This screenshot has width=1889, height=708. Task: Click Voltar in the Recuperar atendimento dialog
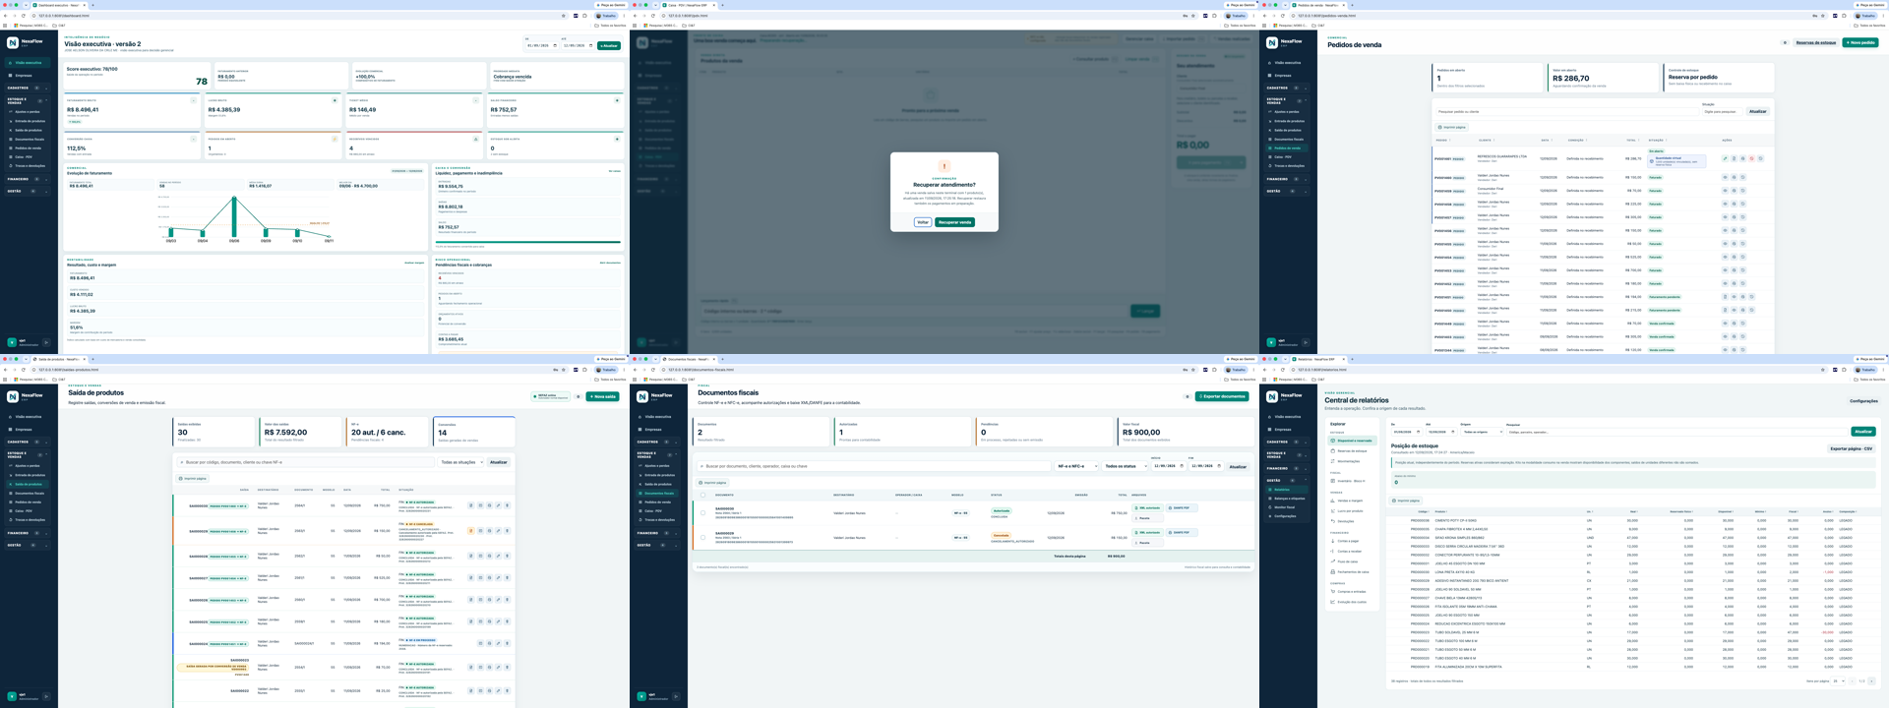pos(923,222)
